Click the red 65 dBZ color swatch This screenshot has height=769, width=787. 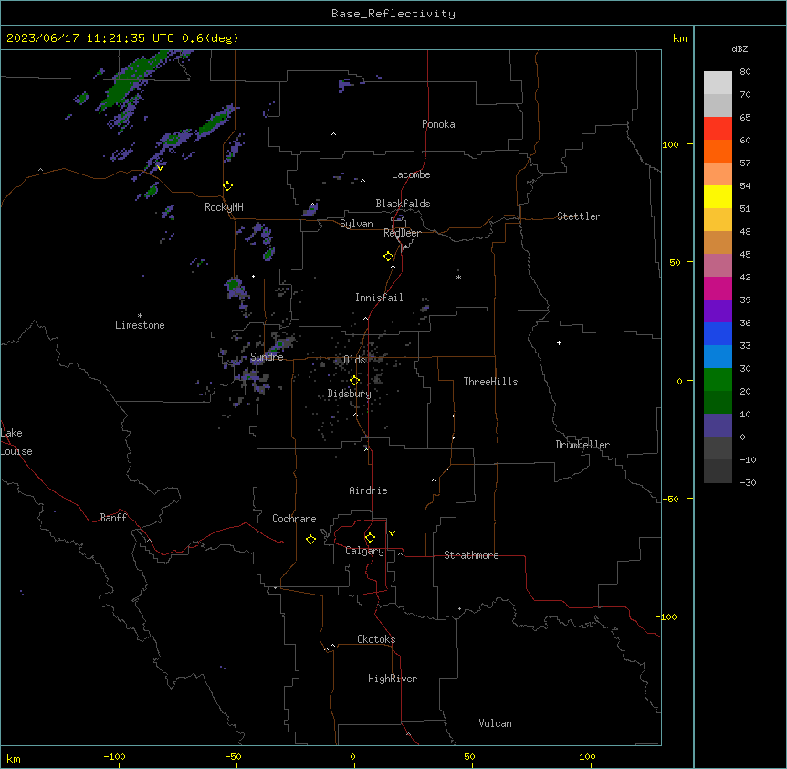(718, 128)
